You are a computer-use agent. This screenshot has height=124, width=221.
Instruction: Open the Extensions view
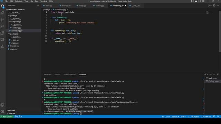[2, 33]
